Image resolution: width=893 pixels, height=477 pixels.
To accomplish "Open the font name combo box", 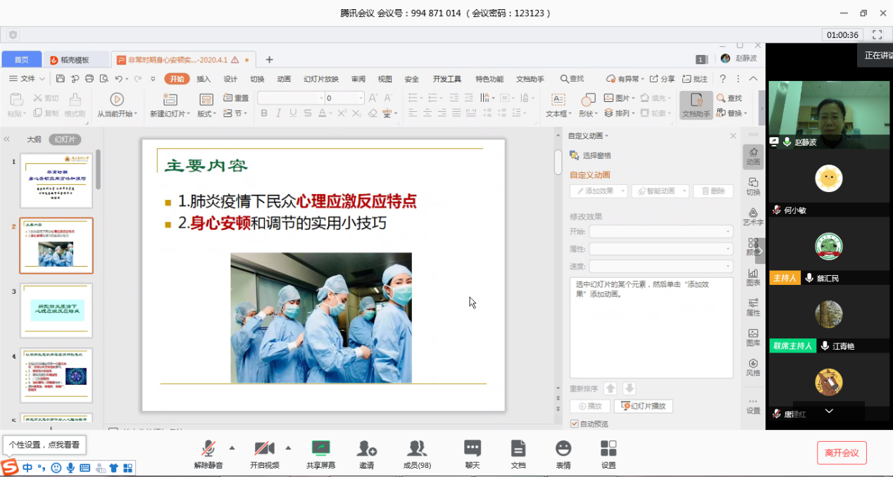I will [x=291, y=98].
